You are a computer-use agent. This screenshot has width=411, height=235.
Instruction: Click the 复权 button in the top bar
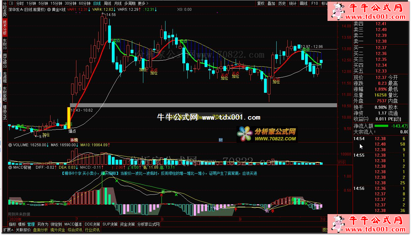tap(261, 3)
